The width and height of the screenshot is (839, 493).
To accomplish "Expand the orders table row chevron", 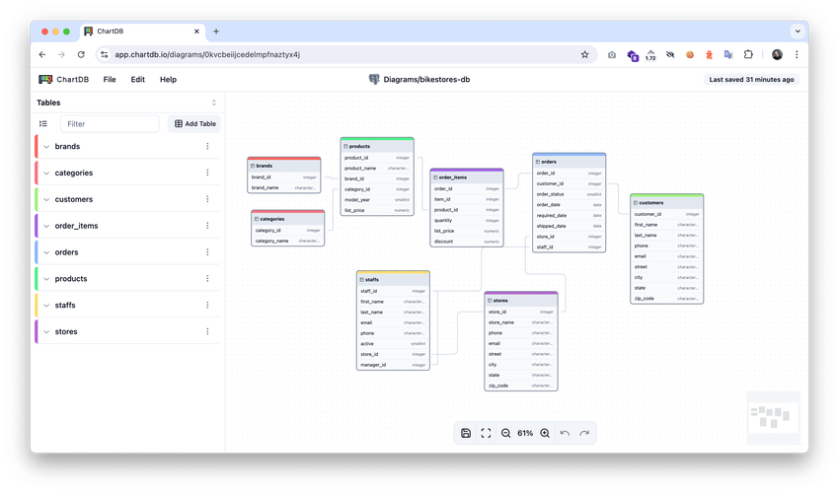I will pyautogui.click(x=46, y=252).
